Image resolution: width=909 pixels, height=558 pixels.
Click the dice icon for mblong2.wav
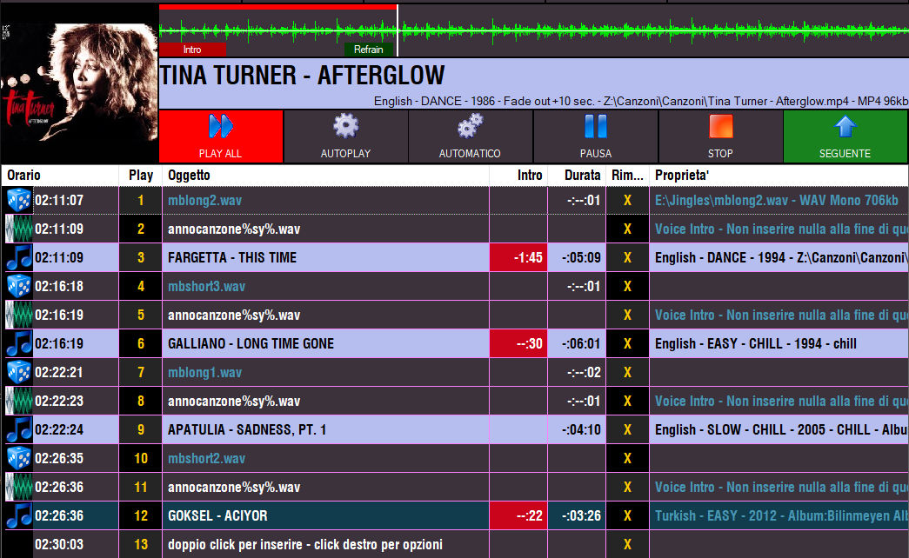click(x=19, y=201)
